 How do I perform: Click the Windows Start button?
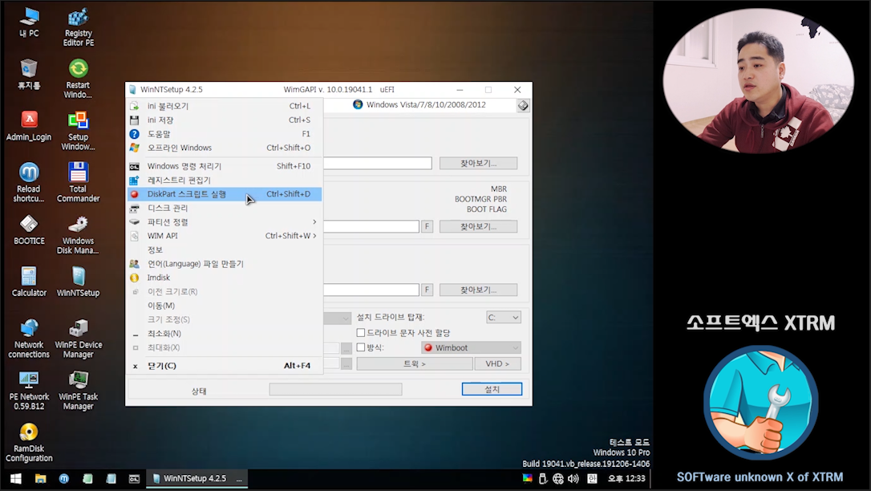[15, 478]
